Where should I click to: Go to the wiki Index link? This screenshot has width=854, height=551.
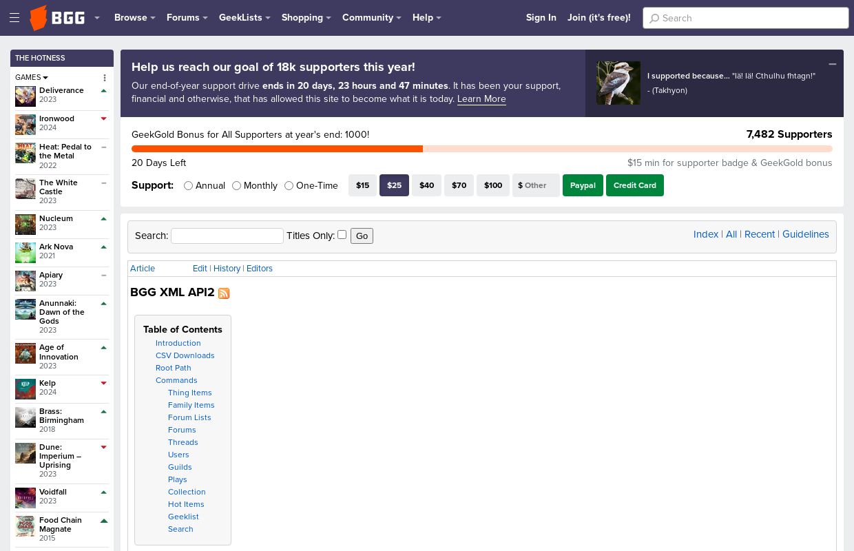706,234
